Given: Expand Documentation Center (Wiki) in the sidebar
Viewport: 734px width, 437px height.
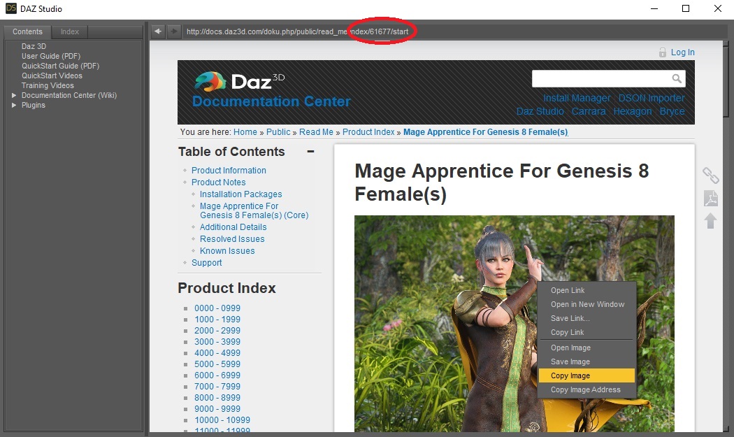Looking at the screenshot, I should click(x=13, y=95).
